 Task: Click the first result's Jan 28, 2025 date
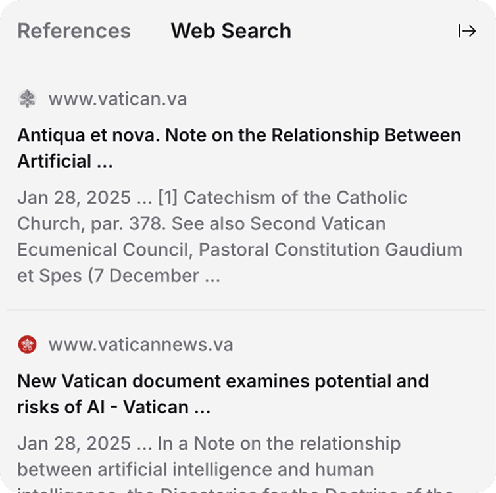[x=76, y=198]
